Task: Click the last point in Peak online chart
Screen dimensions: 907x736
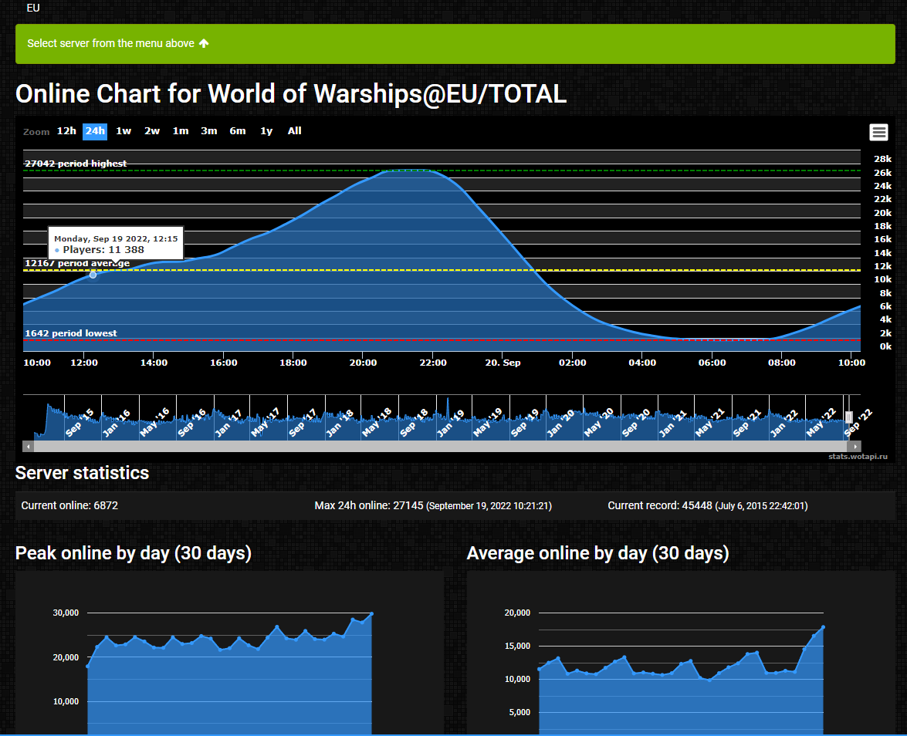Action: point(371,614)
